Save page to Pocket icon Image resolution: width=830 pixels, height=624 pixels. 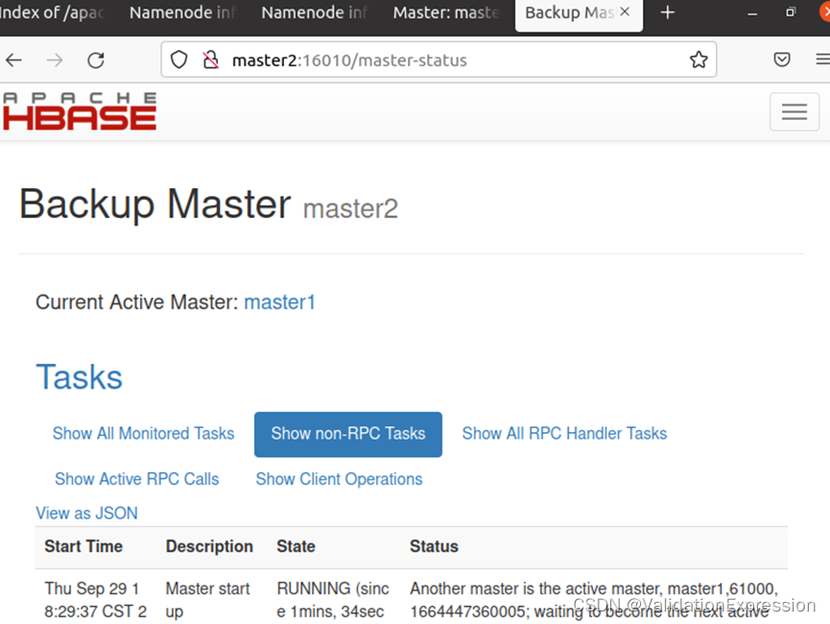pyautogui.click(x=782, y=60)
